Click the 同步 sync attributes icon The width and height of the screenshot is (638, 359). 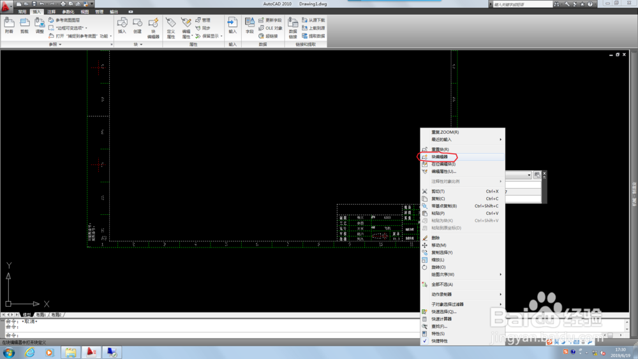click(198, 28)
